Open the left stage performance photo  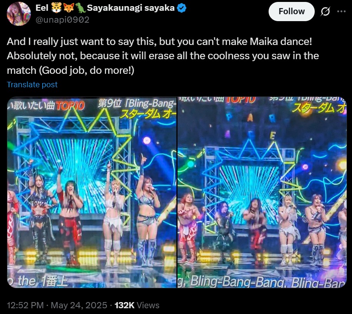[x=91, y=192]
